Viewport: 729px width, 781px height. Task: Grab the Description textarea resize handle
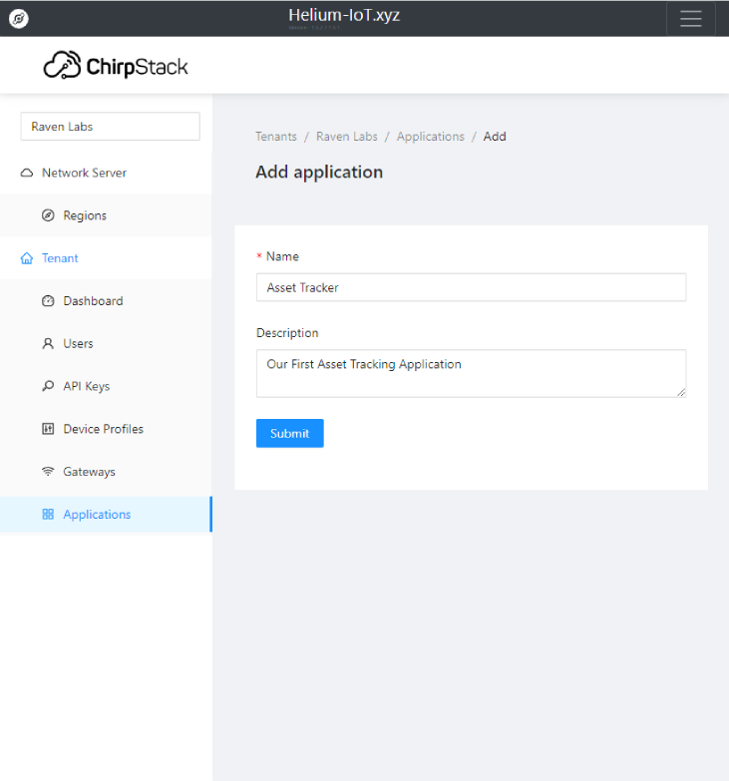point(681,392)
